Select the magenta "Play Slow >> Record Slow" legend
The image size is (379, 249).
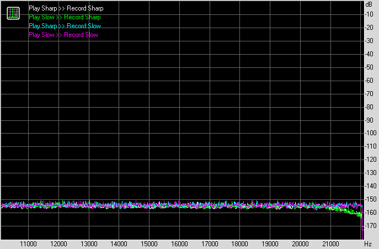[63, 35]
